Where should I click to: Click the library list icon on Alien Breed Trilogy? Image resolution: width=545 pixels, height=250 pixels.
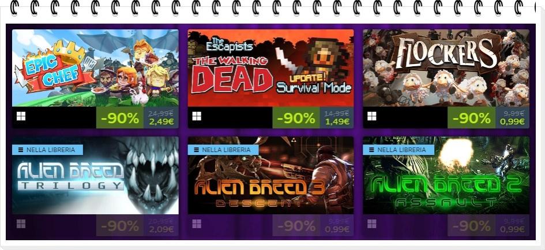click(x=21, y=150)
